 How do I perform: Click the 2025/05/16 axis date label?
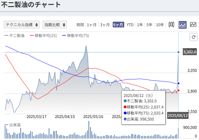[93, 117]
